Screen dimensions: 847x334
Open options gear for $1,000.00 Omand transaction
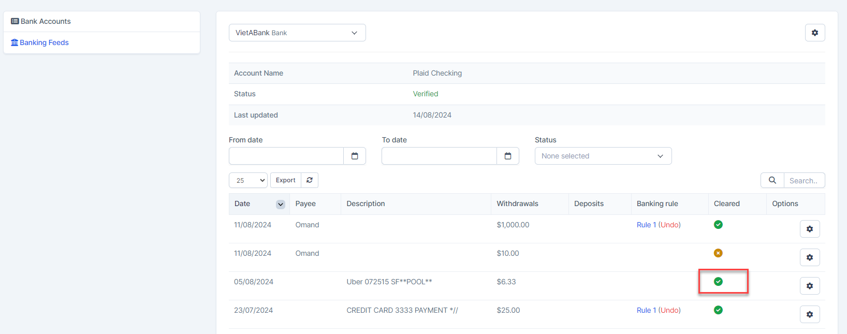[810, 229]
